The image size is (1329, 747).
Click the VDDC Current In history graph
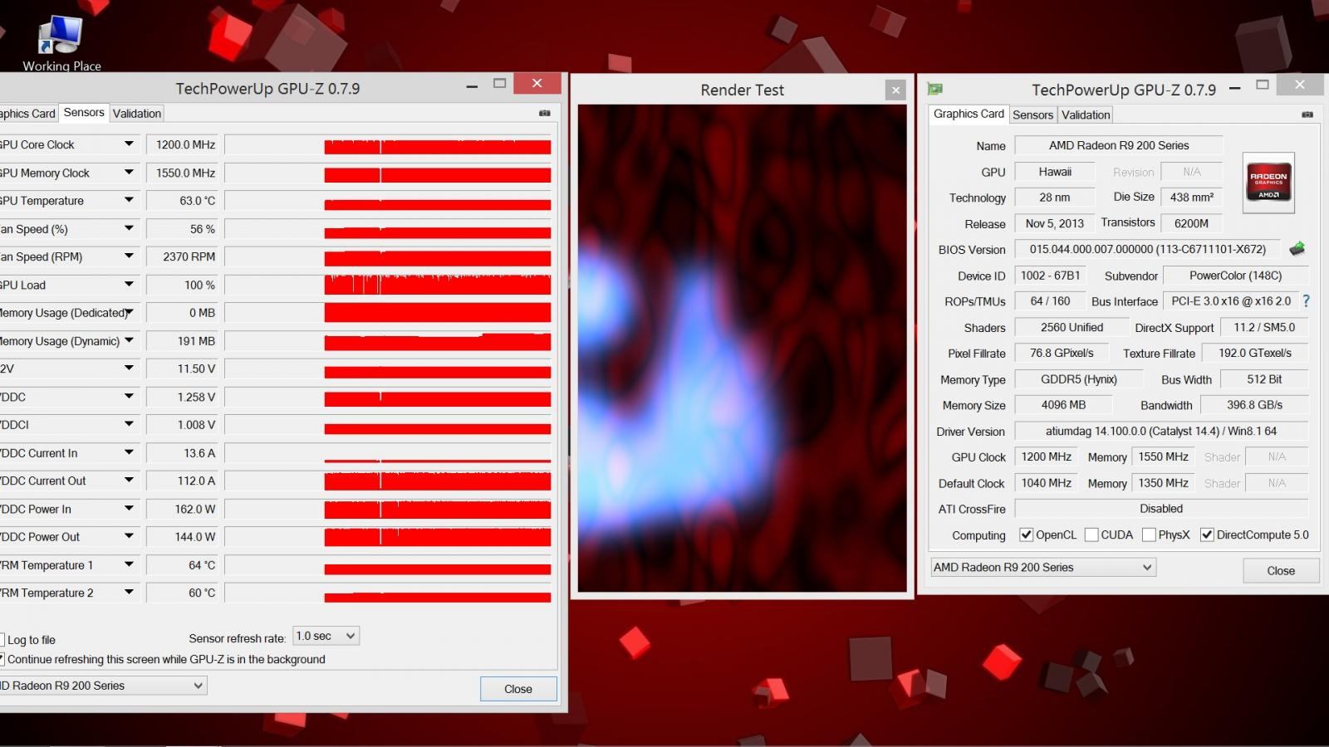pyautogui.click(x=388, y=453)
